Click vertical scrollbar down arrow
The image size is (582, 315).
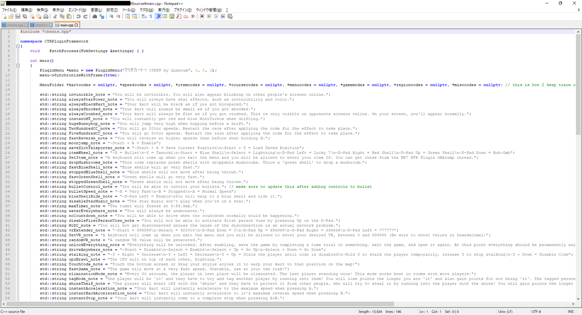578,298
